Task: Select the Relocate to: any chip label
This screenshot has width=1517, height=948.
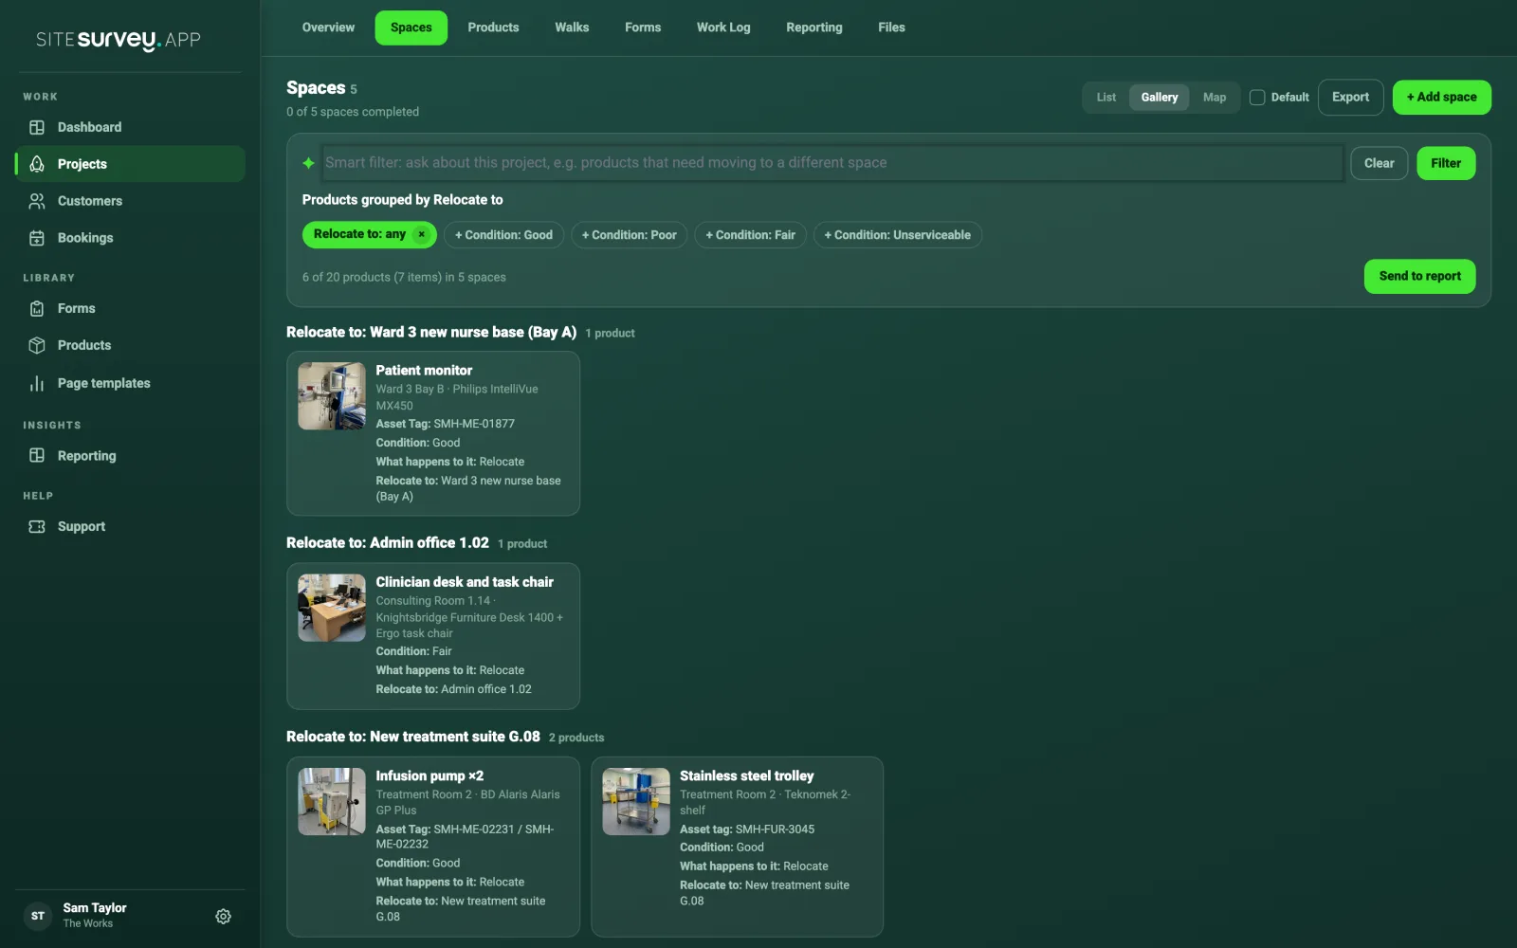Action: tap(359, 234)
